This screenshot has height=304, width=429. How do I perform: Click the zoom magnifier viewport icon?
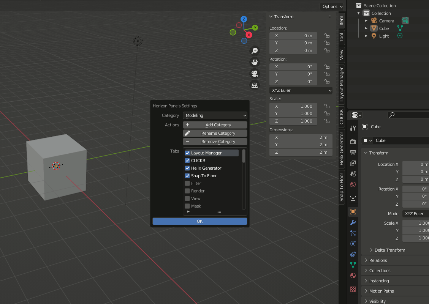click(254, 51)
